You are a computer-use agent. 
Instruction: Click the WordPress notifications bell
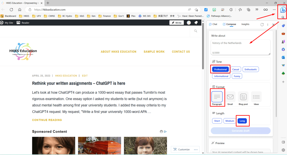tap(196, 23)
